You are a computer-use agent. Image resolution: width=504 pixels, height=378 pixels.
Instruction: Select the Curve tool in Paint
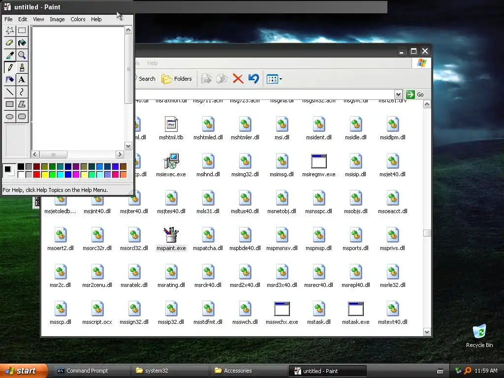pos(22,92)
